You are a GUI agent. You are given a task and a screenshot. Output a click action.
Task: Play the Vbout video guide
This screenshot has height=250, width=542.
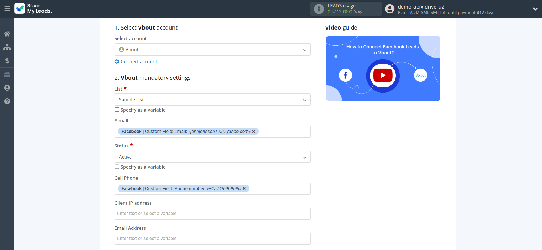coord(383,75)
